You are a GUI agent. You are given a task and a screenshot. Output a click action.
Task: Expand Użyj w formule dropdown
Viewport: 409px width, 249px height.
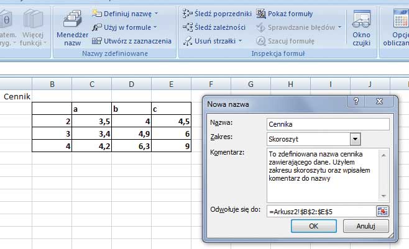[x=155, y=27]
